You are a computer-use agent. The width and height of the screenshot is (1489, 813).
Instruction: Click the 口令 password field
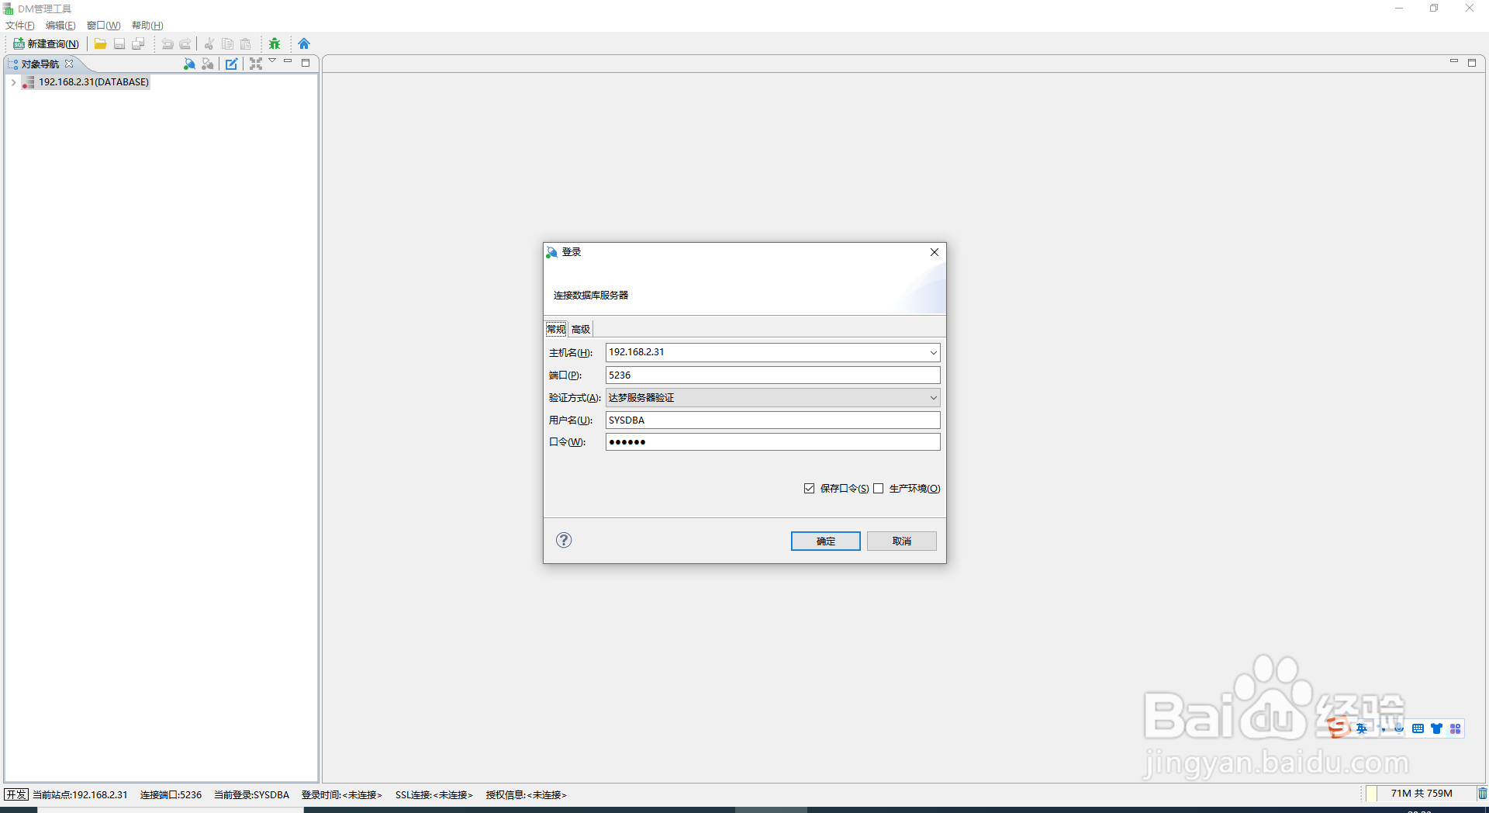tap(772, 441)
